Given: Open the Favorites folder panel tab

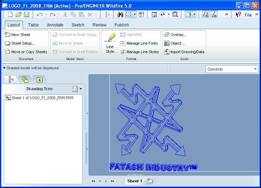Looking at the screenshot, I should tap(40, 79).
